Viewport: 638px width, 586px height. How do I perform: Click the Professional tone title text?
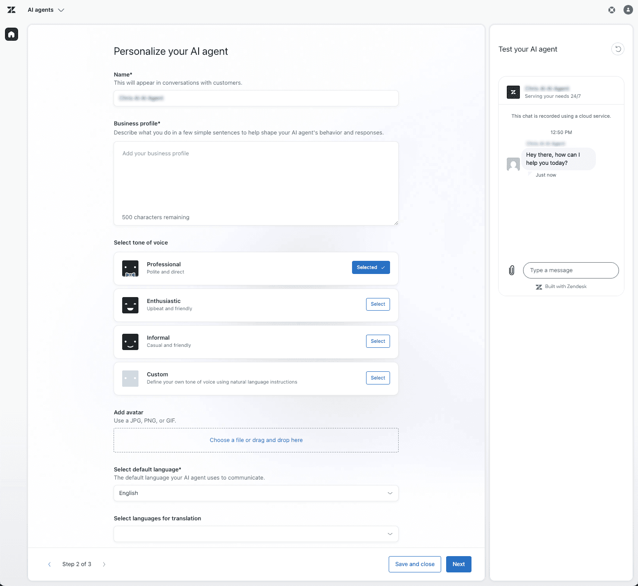point(164,264)
